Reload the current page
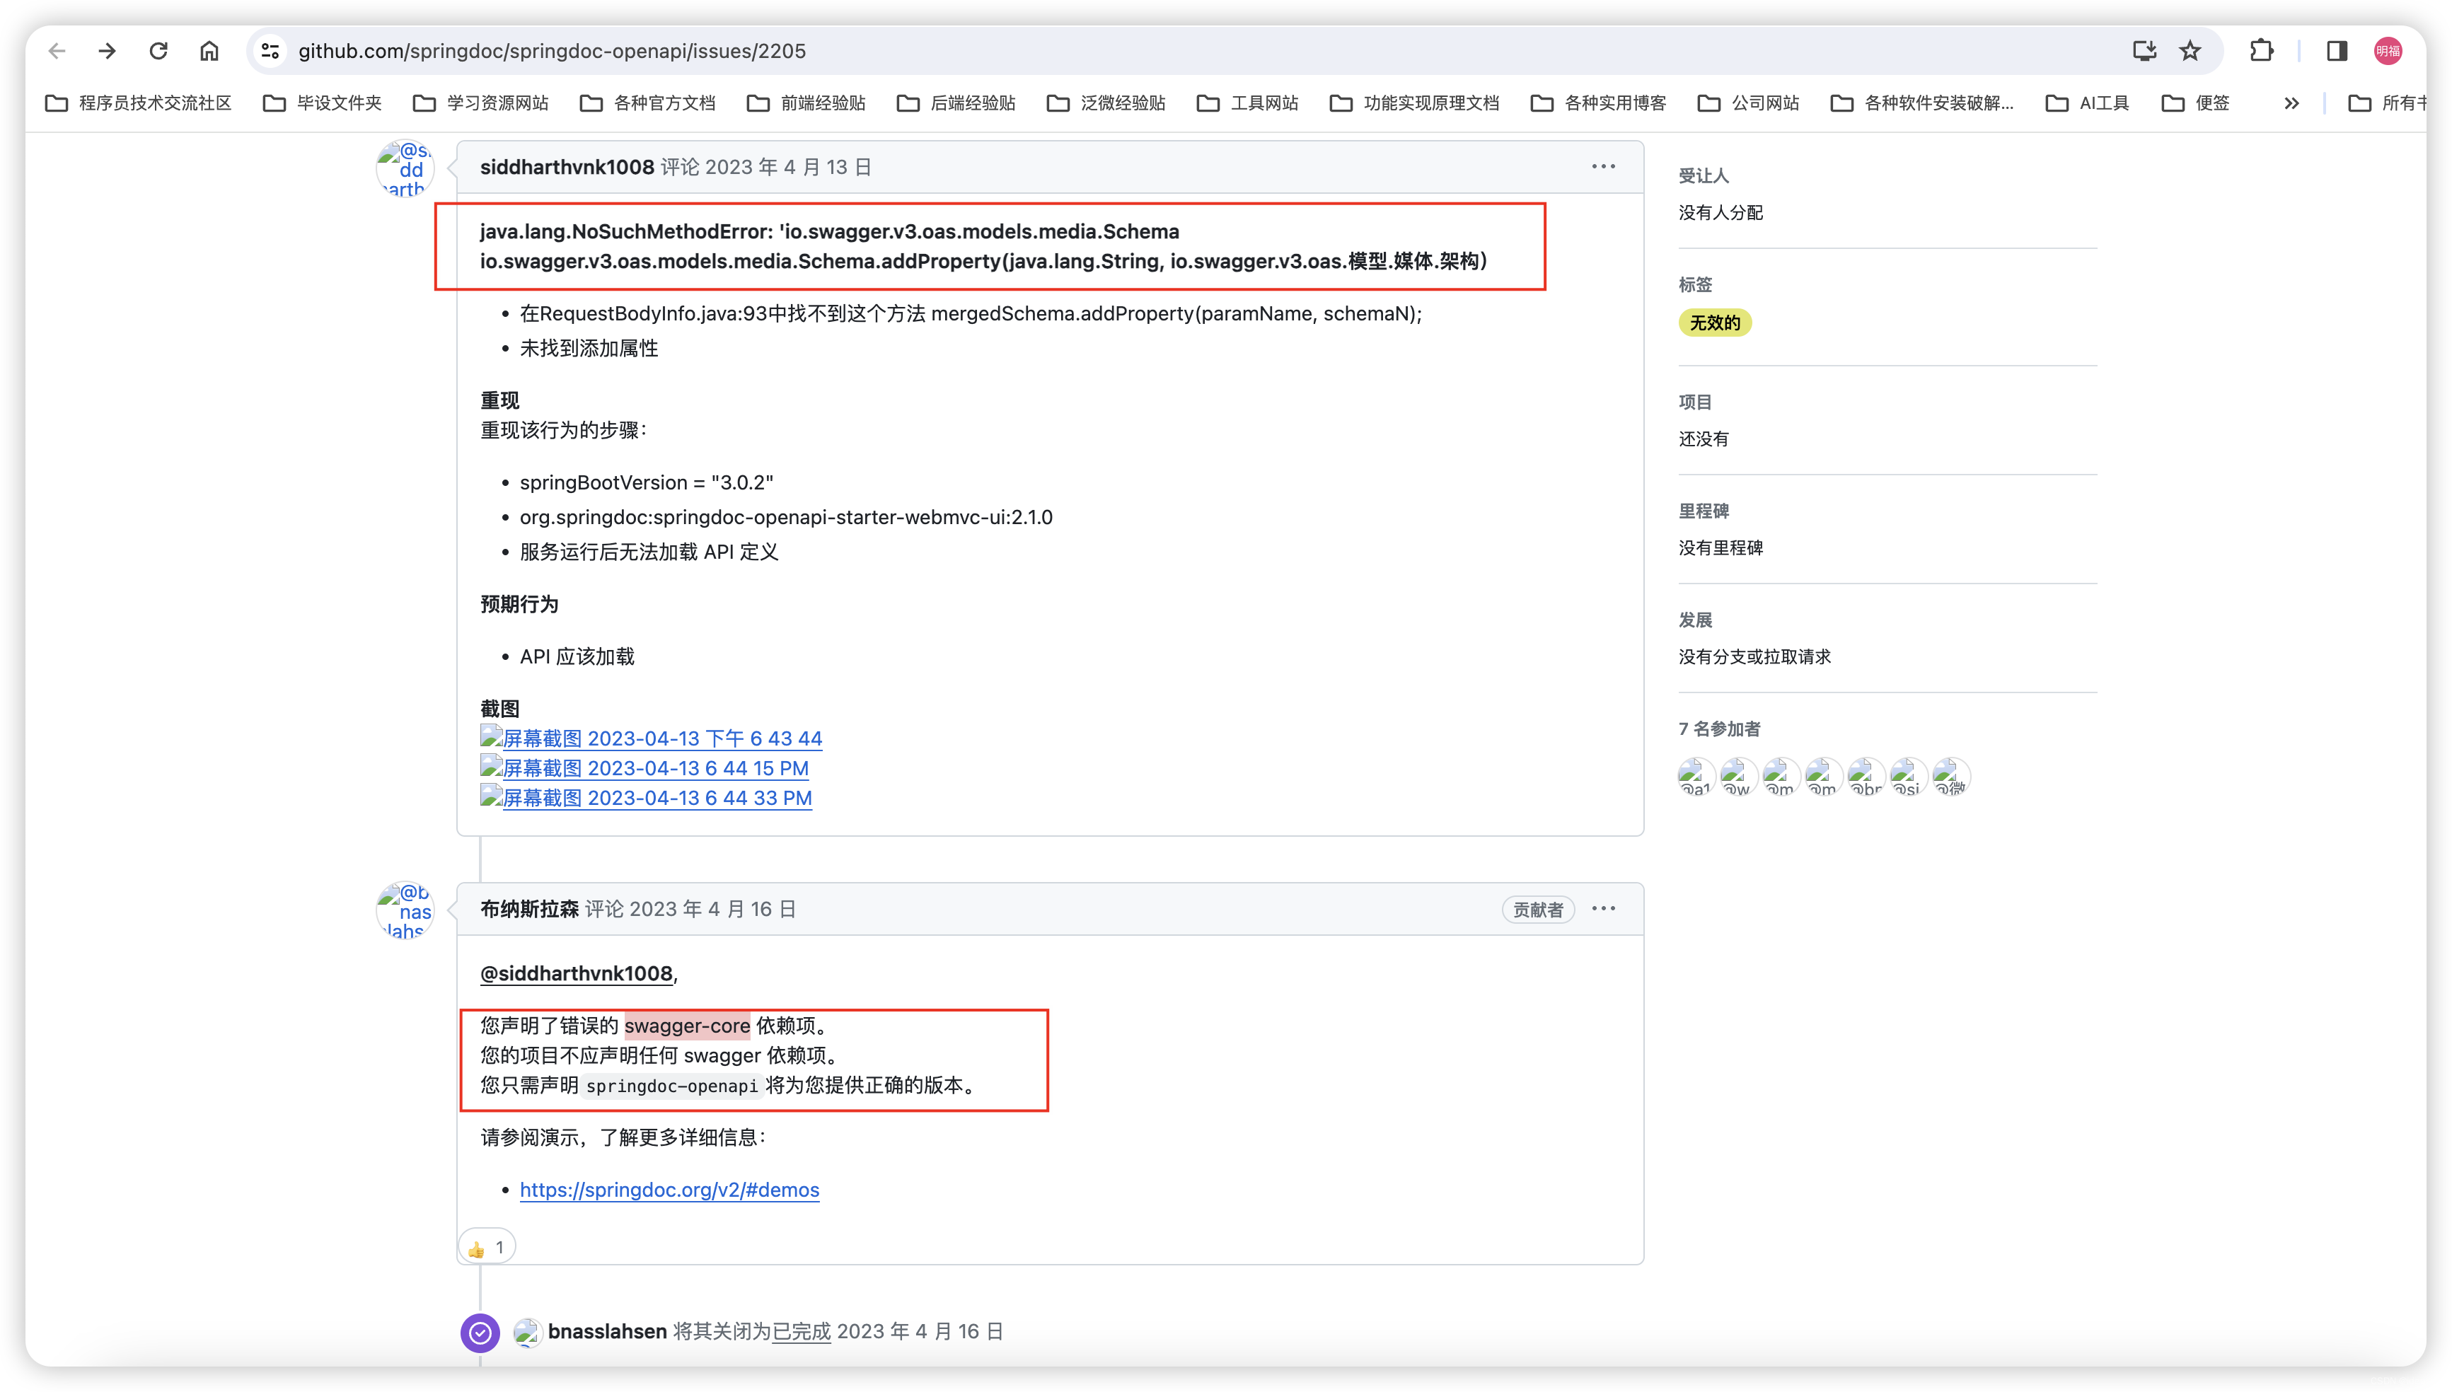Image resolution: width=2452 pixels, height=1392 pixels. (x=158, y=51)
